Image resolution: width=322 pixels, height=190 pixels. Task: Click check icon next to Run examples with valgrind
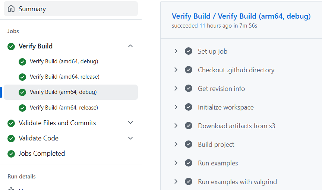tap(189, 182)
